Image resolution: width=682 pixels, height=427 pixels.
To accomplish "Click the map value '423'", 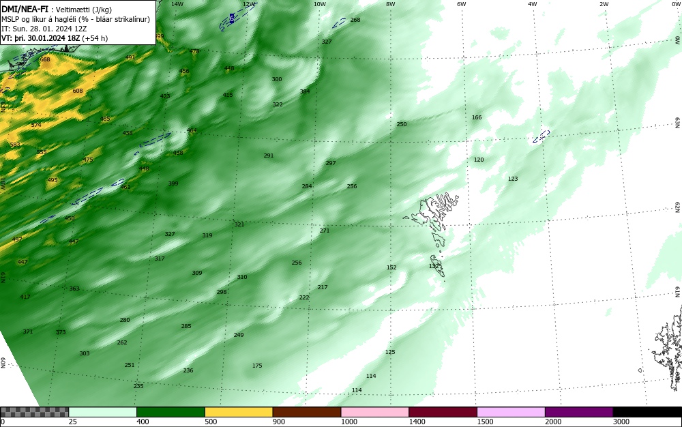I will (x=165, y=96).
